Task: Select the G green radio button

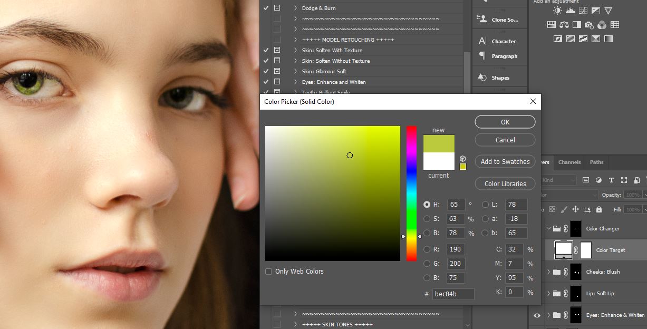Action: coord(427,263)
